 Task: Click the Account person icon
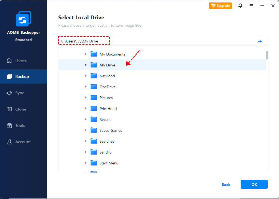9,142
